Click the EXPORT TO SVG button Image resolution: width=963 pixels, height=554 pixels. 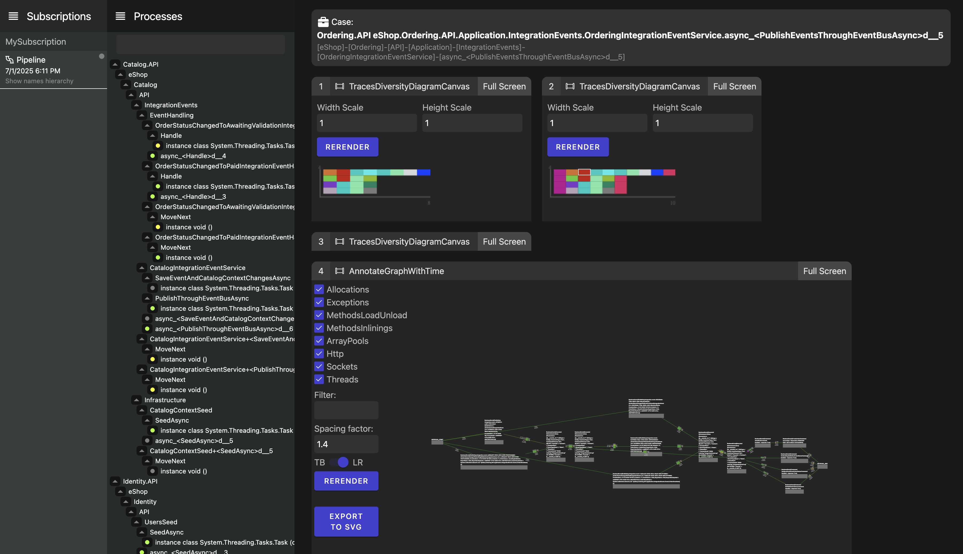click(x=346, y=522)
